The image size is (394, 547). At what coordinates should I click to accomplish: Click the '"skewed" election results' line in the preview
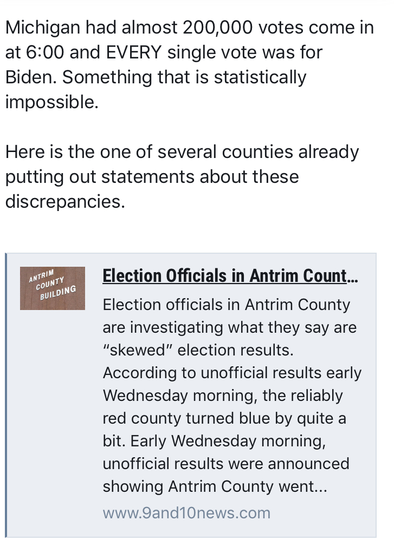click(x=198, y=350)
